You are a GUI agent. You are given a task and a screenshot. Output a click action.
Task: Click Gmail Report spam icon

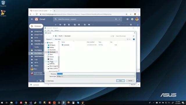tap(65, 24)
